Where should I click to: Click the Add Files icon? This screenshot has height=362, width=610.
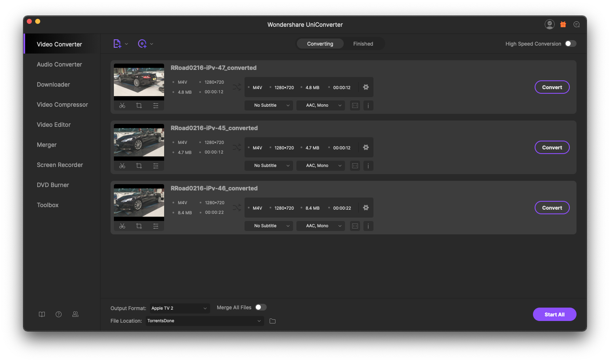point(117,44)
